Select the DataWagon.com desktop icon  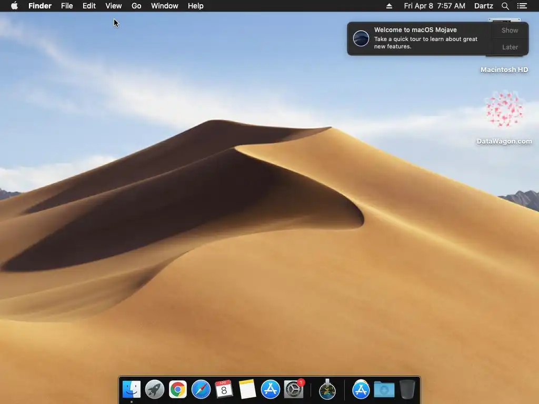[504, 109]
